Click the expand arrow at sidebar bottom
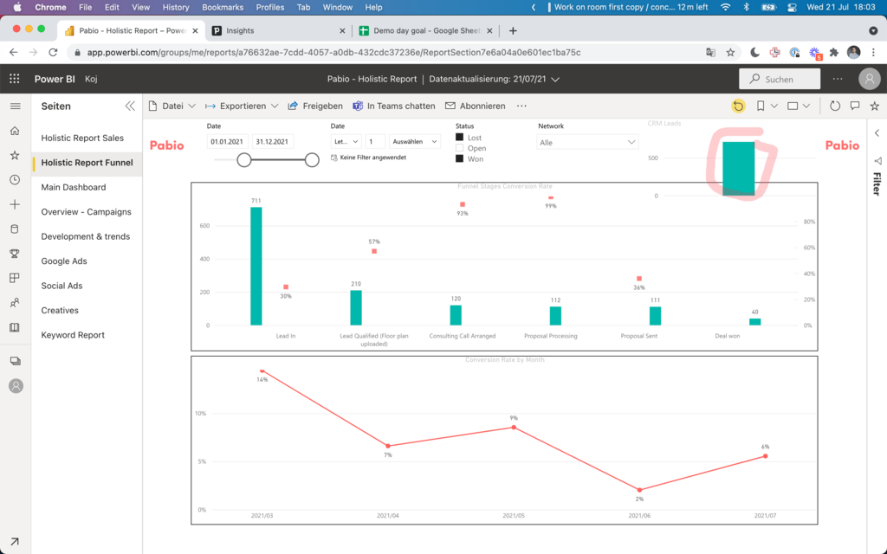This screenshot has width=887, height=554. point(15,542)
